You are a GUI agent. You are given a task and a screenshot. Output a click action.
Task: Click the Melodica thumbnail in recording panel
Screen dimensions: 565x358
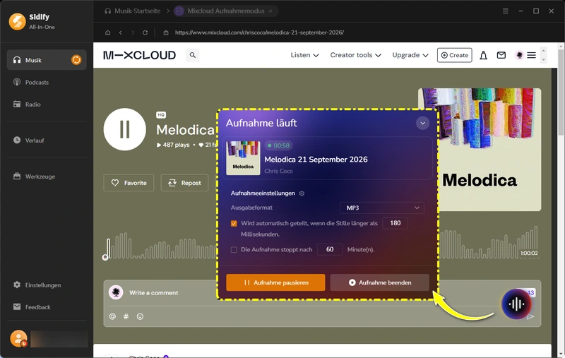click(243, 158)
